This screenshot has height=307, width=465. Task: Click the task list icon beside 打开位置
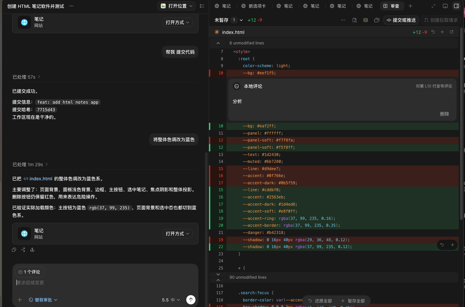(x=202, y=6)
